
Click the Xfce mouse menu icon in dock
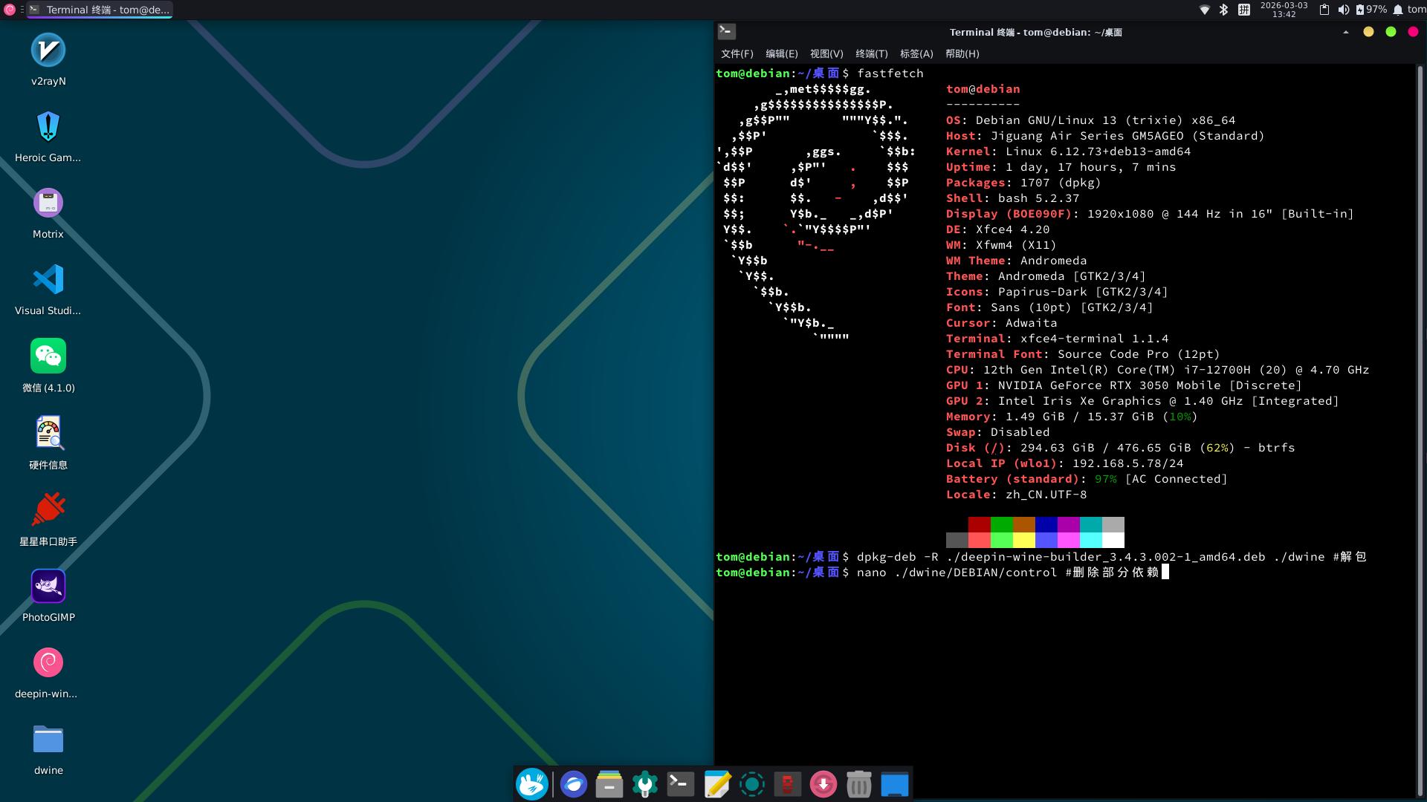pos(532,784)
